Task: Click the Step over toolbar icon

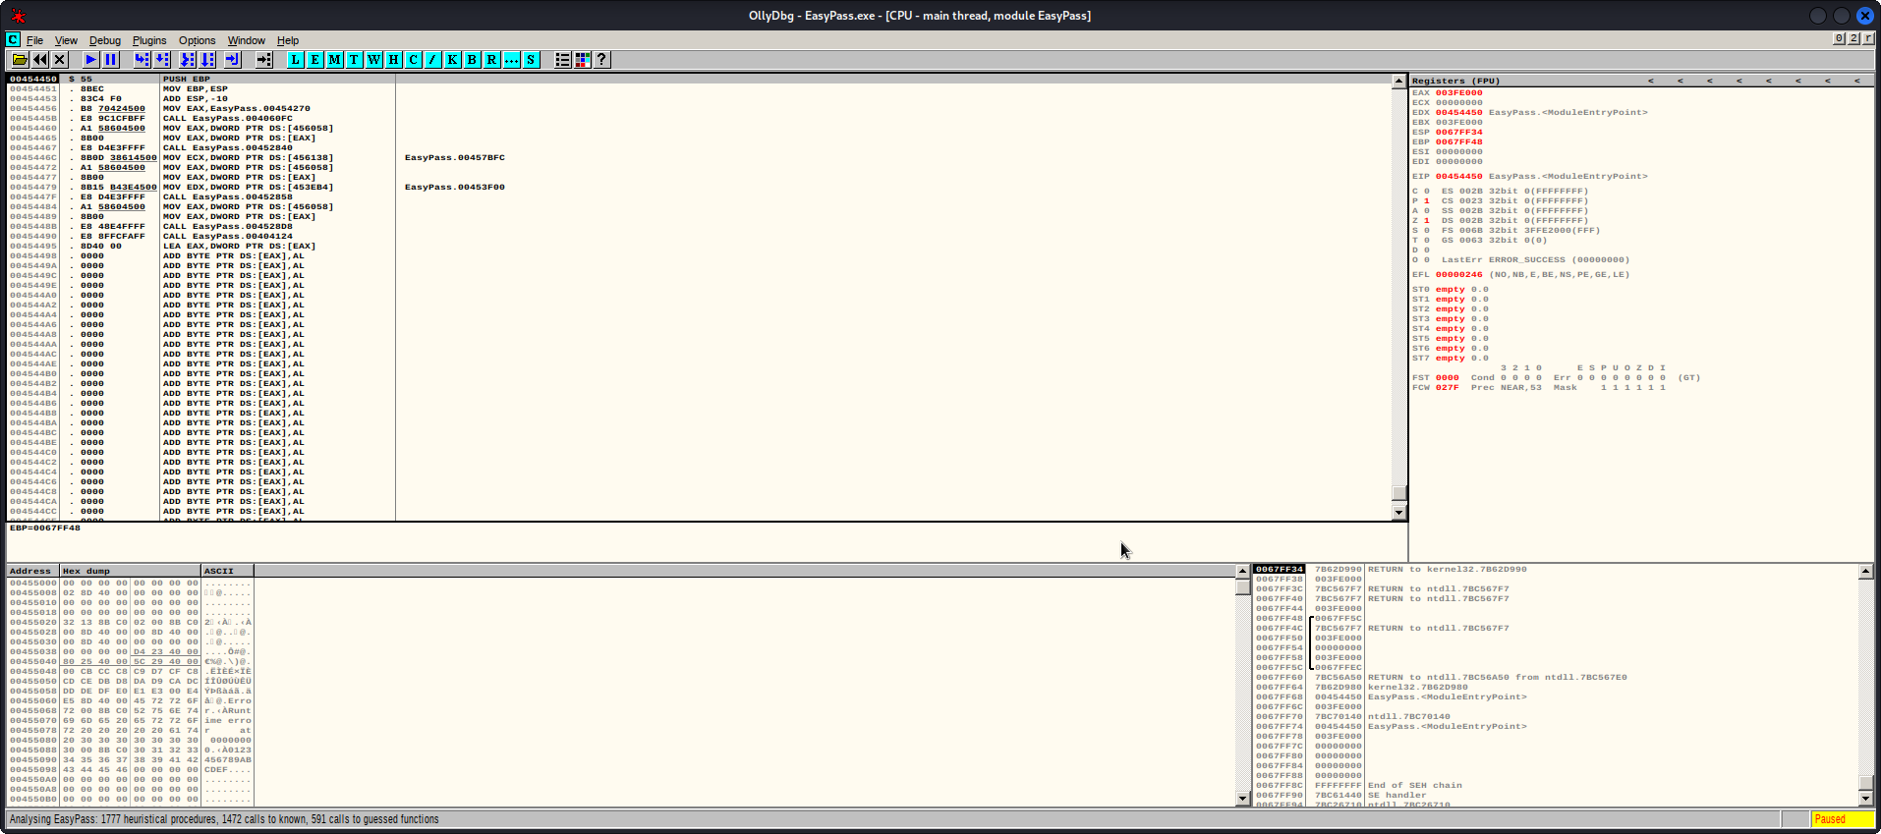Action: pyautogui.click(x=162, y=60)
